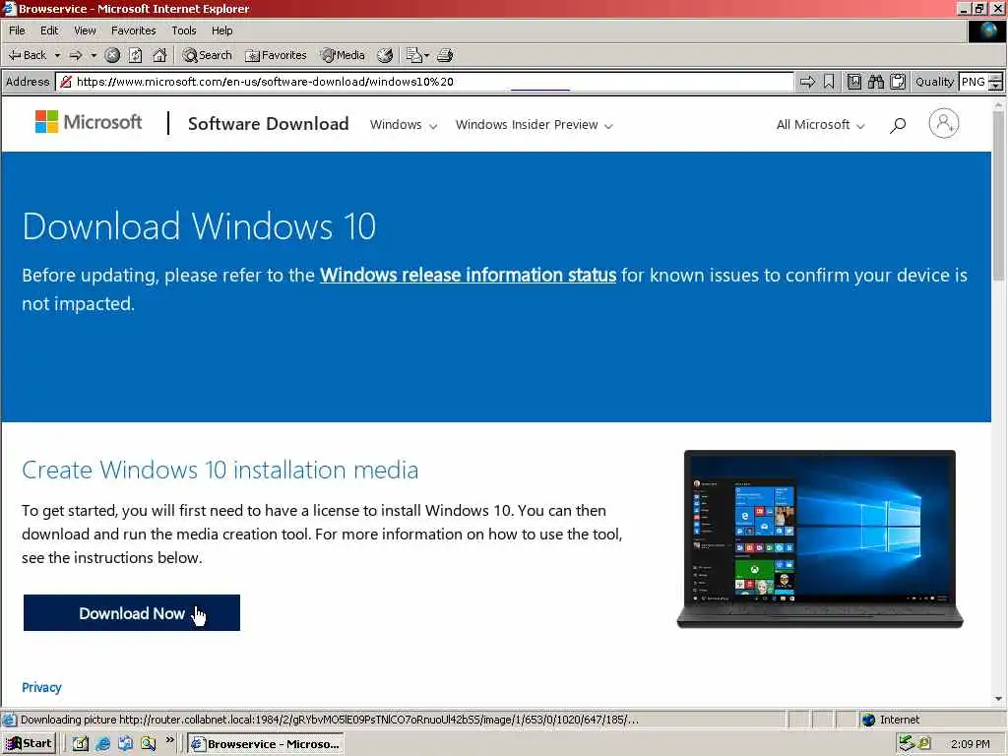This screenshot has height=756, width=1008.
Task: Open the Back history dropdown arrow
Action: click(x=57, y=56)
